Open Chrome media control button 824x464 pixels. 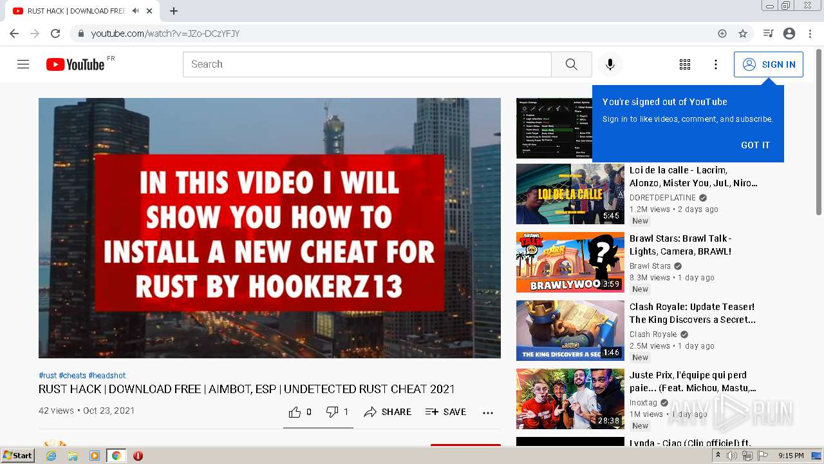pyautogui.click(x=768, y=34)
